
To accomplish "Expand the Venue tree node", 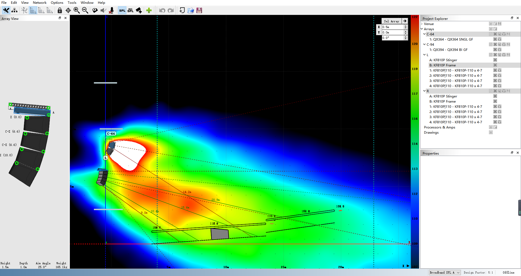I will coord(422,24).
